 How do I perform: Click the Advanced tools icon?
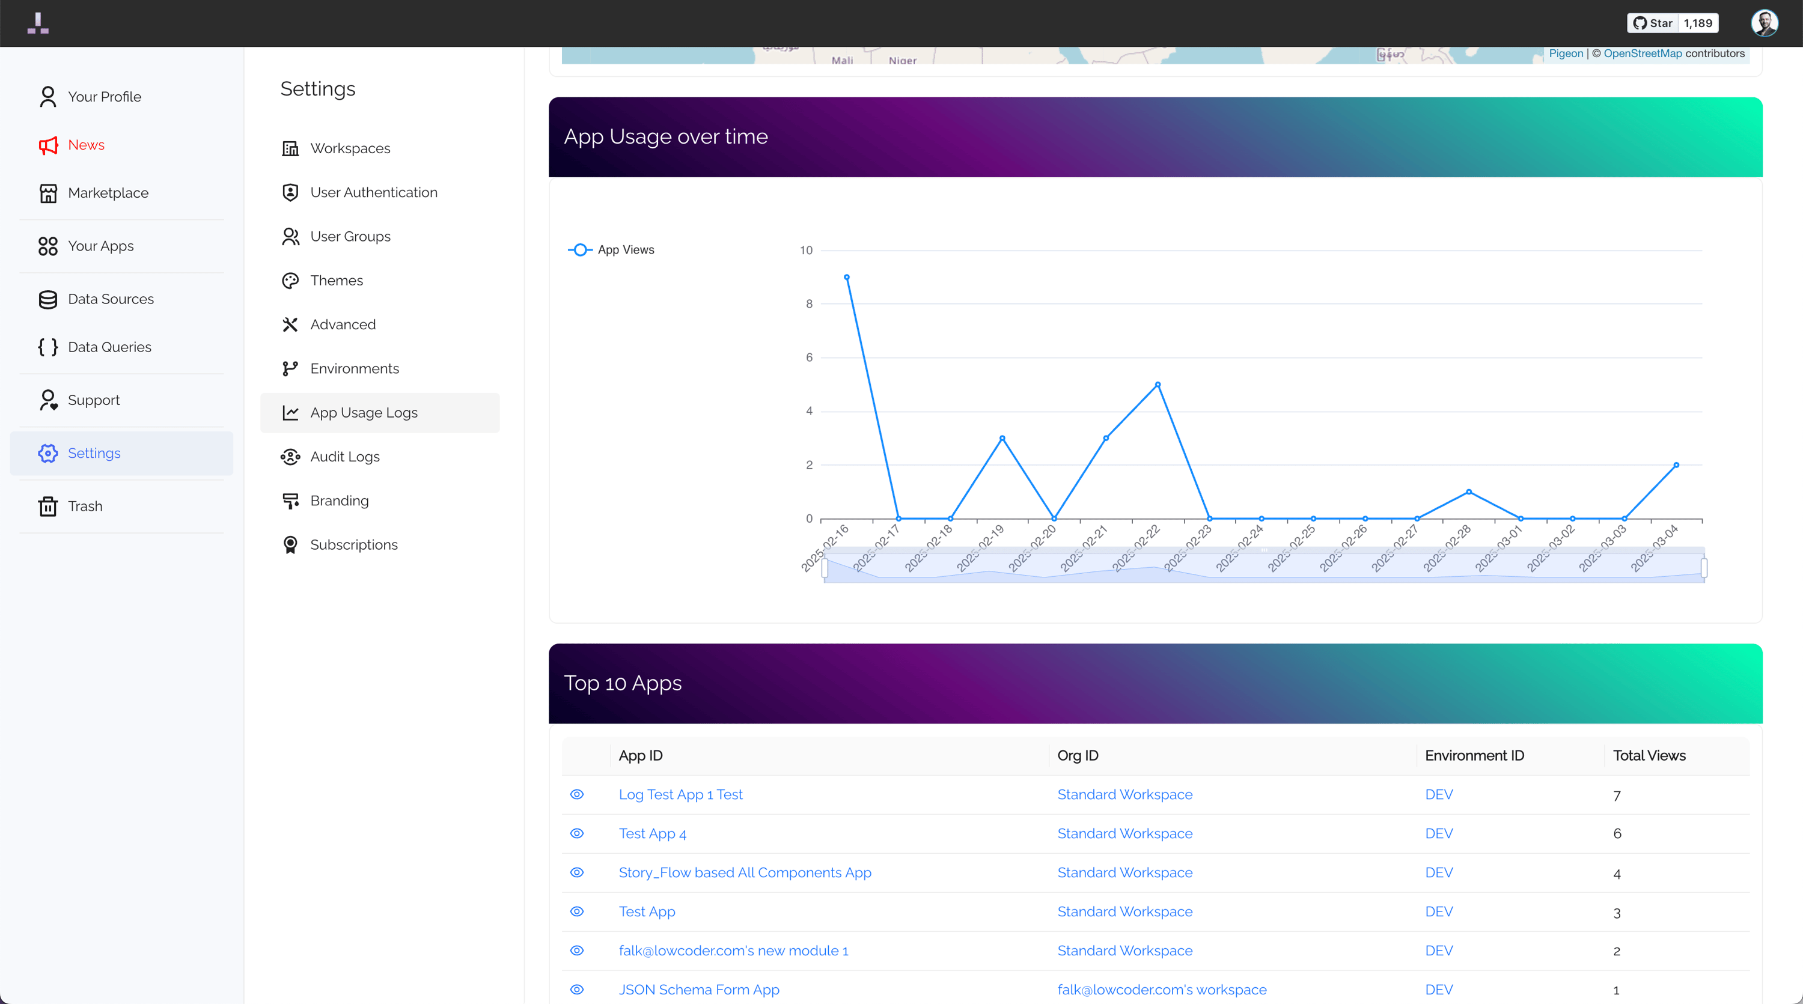click(290, 324)
